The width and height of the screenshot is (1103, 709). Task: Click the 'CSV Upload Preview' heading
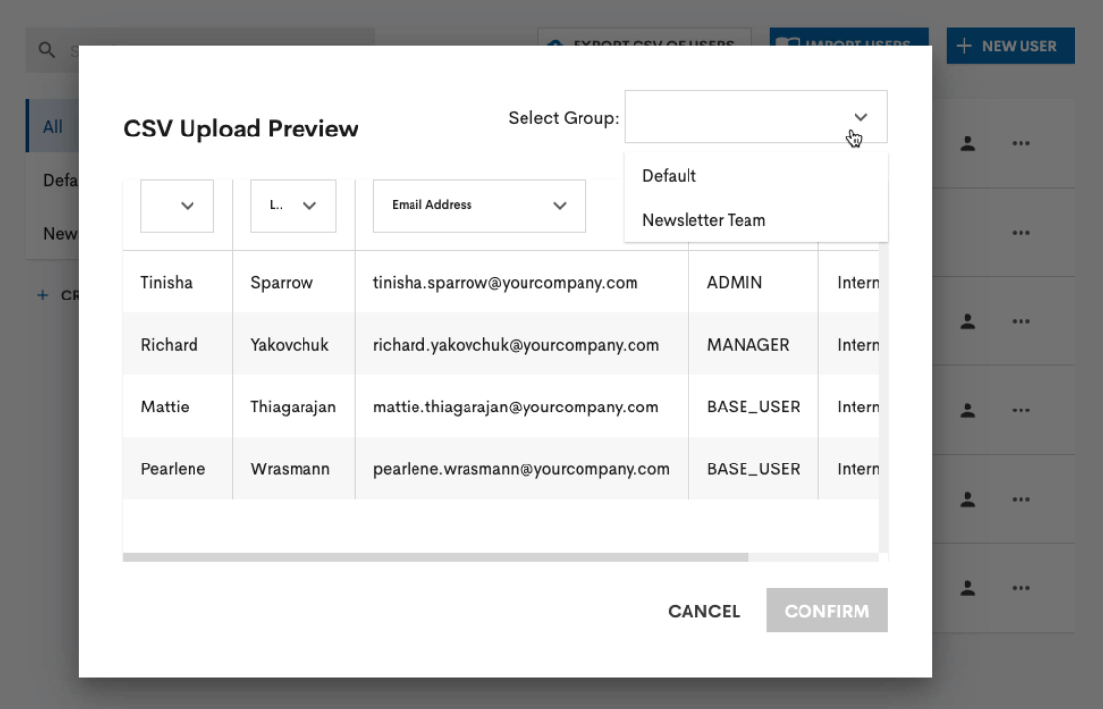pyautogui.click(x=241, y=129)
